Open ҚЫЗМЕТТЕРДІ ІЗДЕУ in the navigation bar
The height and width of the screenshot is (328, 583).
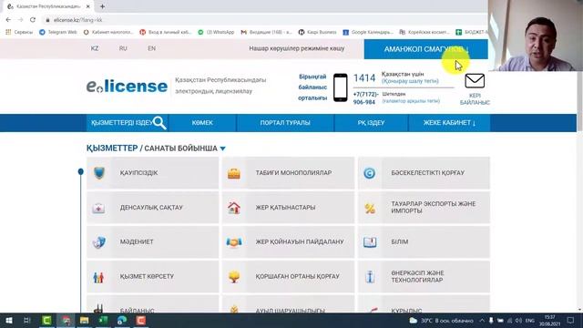coord(128,123)
